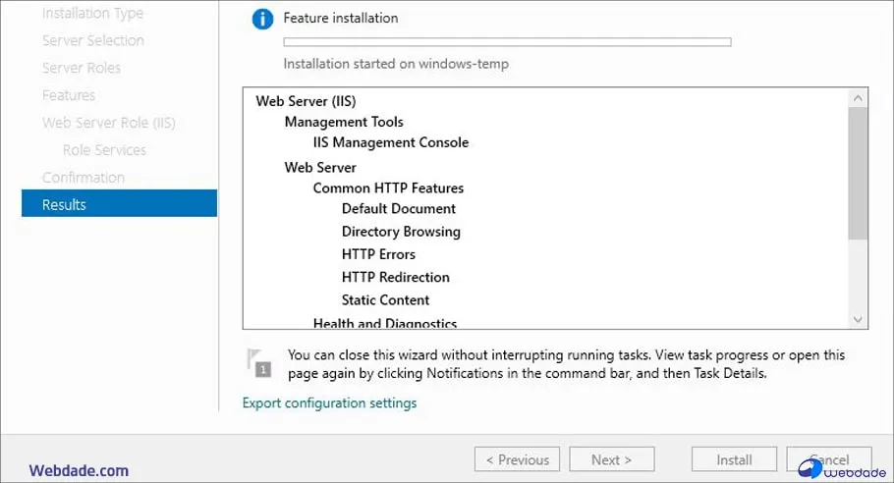The width and height of the screenshot is (894, 483).
Task: Select Web Server Role (IIS) step
Action: pos(108,123)
